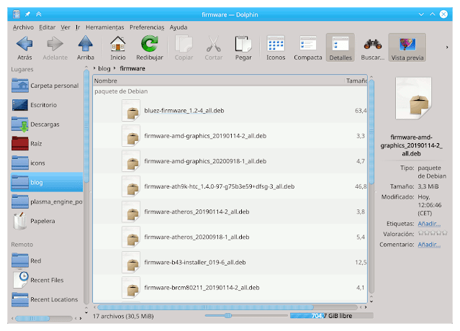Open the Ver menu
This screenshot has height=331, width=460.
click(66, 27)
